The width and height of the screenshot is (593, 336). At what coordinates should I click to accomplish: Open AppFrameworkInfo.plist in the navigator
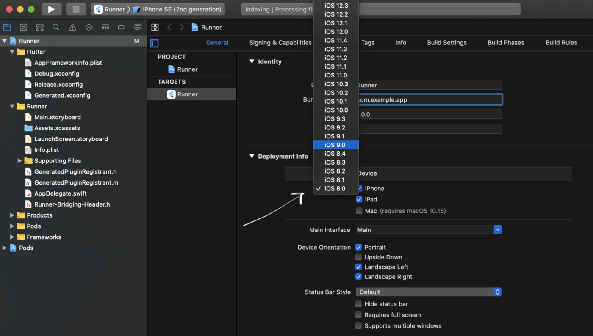(x=68, y=63)
